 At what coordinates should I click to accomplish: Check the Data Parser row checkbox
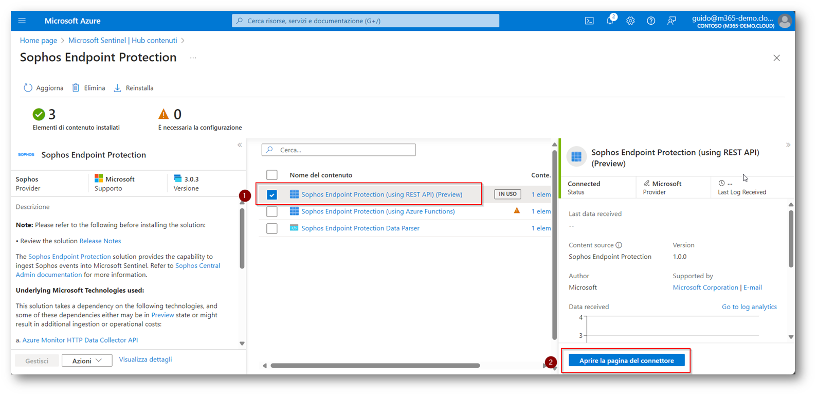[272, 228]
